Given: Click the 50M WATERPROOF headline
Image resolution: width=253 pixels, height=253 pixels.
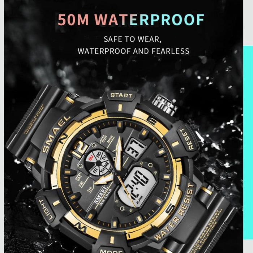Looking at the screenshot, I should click(x=131, y=20).
